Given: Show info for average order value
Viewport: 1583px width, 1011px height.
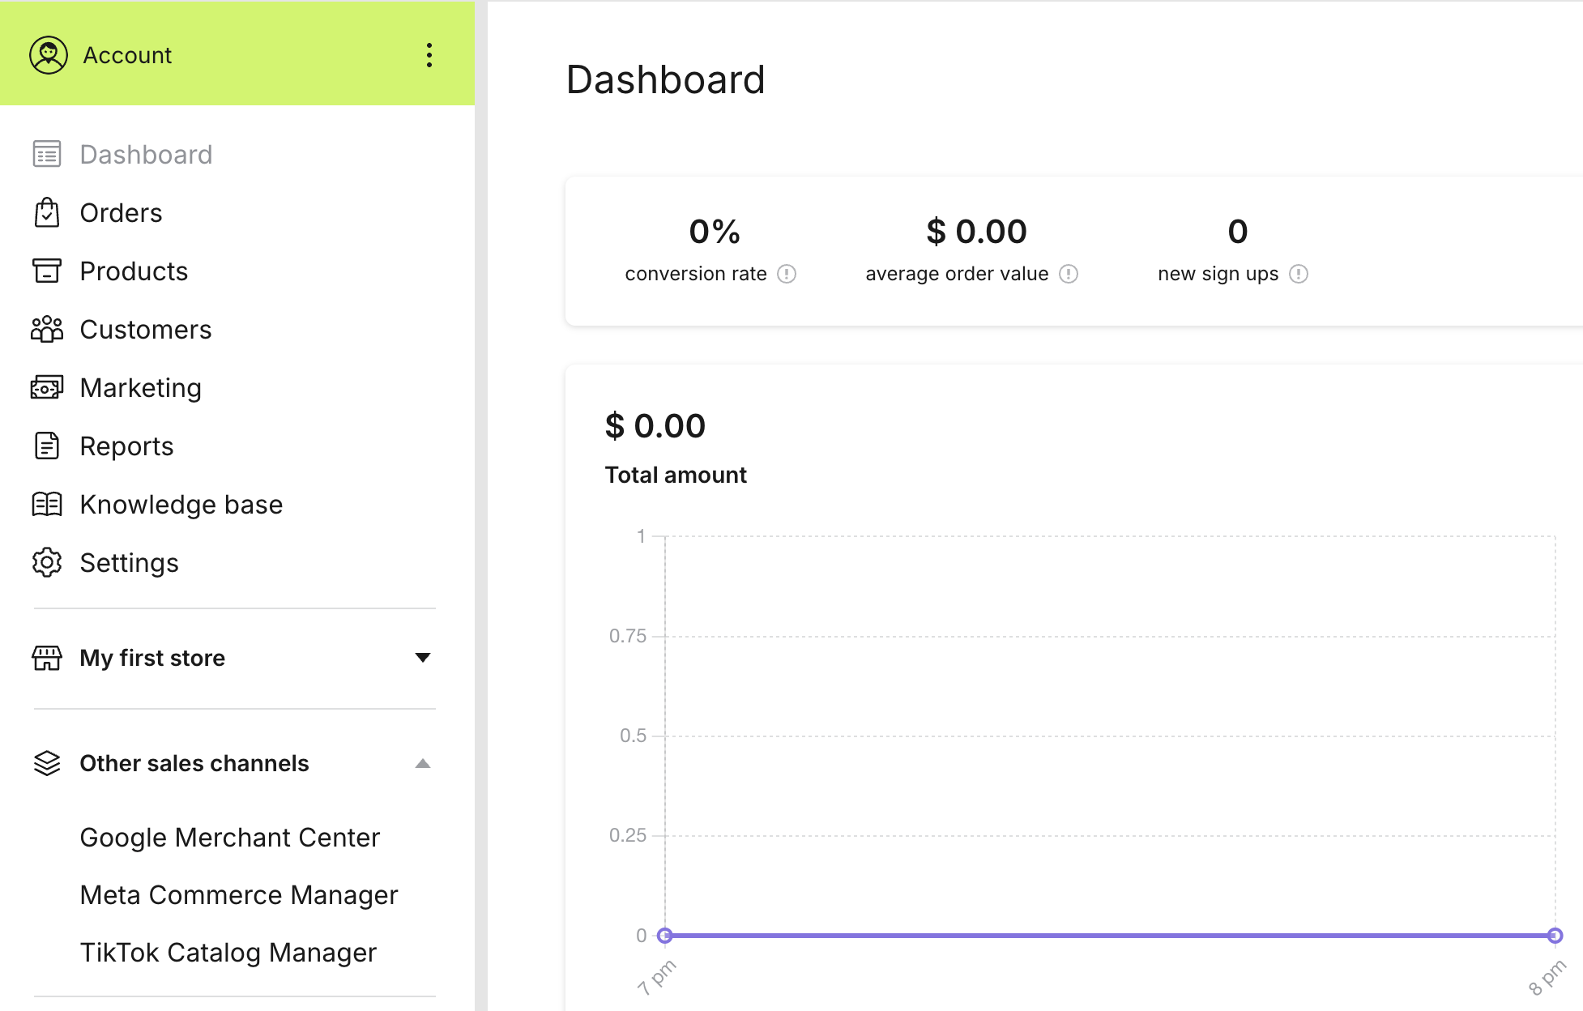Looking at the screenshot, I should pyautogui.click(x=1069, y=274).
